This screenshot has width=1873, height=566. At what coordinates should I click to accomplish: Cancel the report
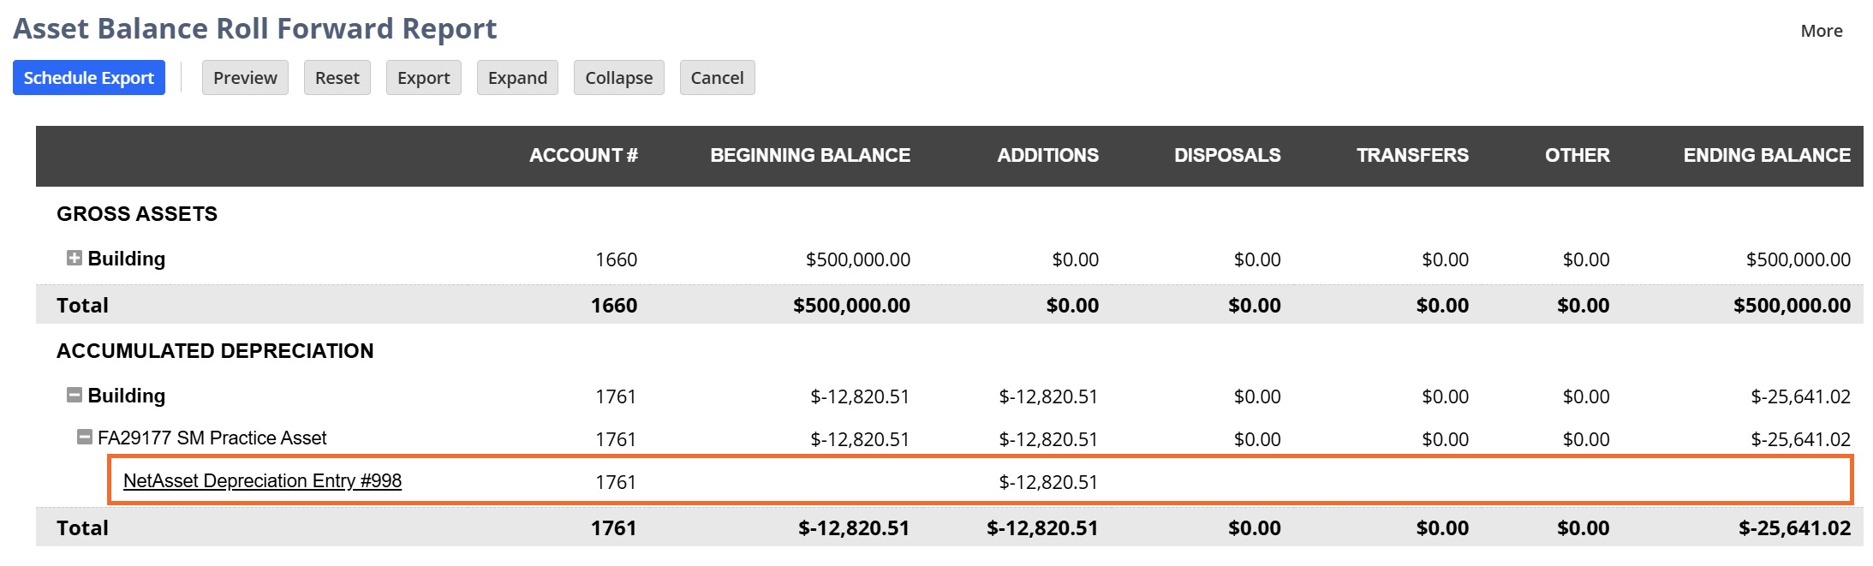point(718,78)
